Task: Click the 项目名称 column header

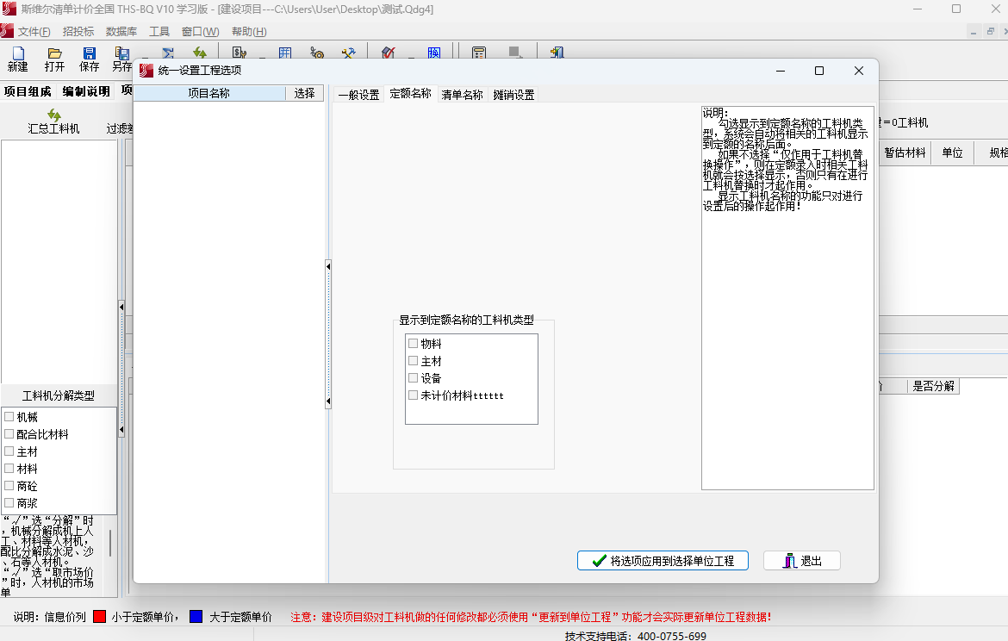Action: pos(209,93)
